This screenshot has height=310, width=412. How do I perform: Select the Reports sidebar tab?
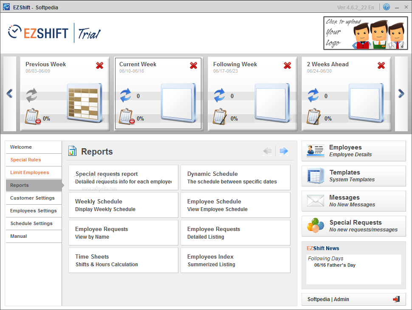34,185
